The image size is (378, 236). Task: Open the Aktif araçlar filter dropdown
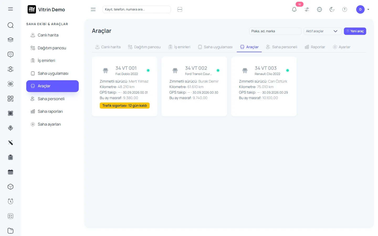coord(323,31)
